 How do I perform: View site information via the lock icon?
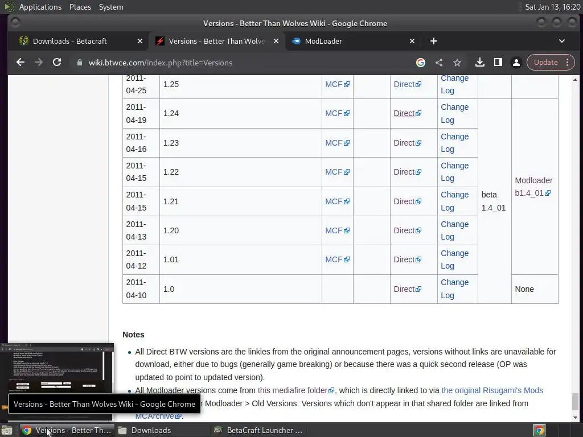79,63
